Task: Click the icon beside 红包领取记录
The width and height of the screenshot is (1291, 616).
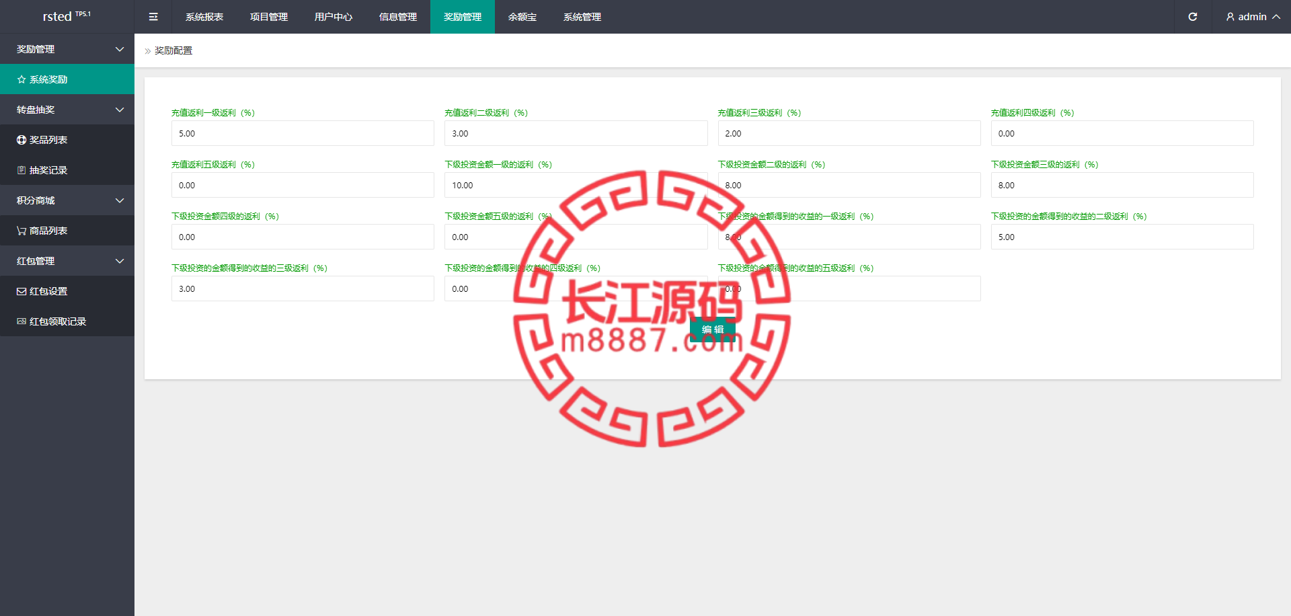Action: (22, 321)
